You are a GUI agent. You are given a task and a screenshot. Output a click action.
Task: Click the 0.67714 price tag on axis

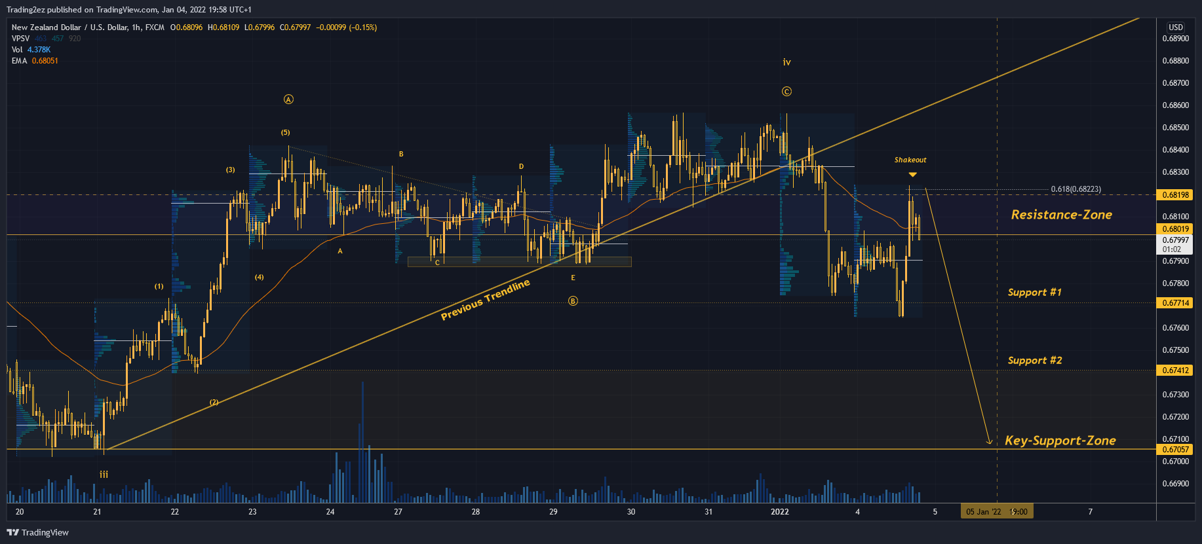coord(1175,303)
